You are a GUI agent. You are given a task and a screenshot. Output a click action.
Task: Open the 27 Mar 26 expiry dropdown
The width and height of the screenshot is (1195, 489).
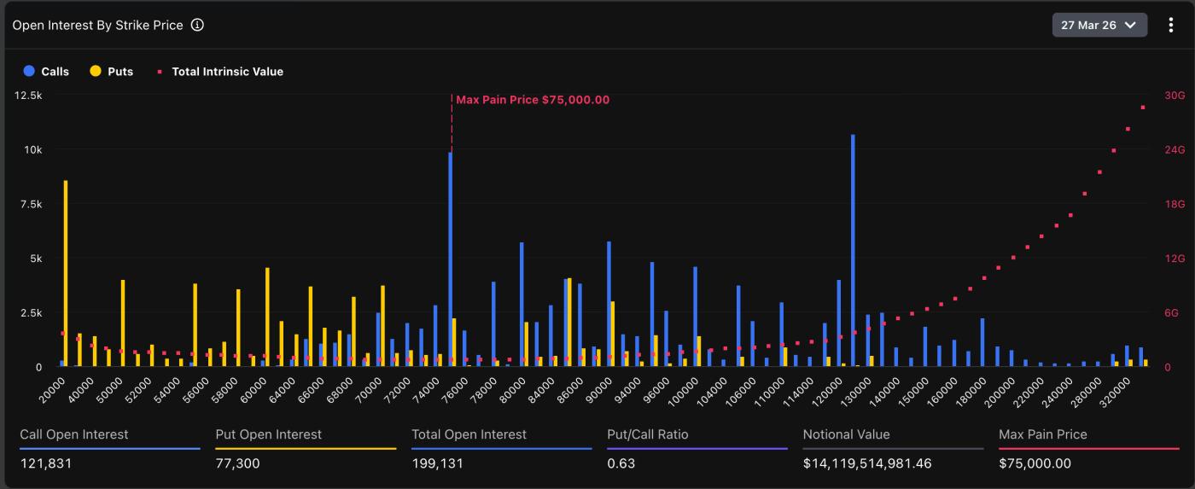[x=1099, y=26]
